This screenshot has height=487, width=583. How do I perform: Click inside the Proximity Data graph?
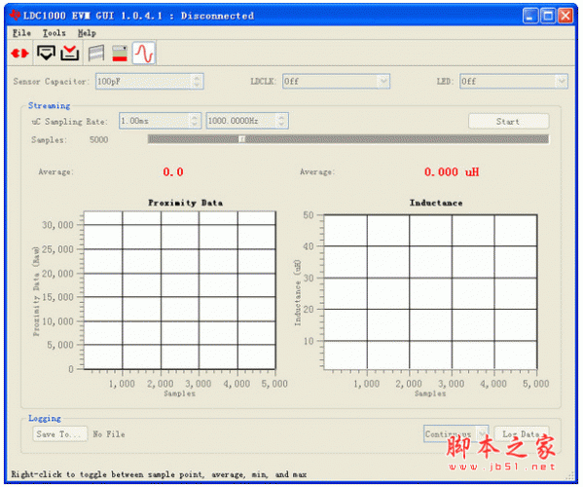click(180, 290)
